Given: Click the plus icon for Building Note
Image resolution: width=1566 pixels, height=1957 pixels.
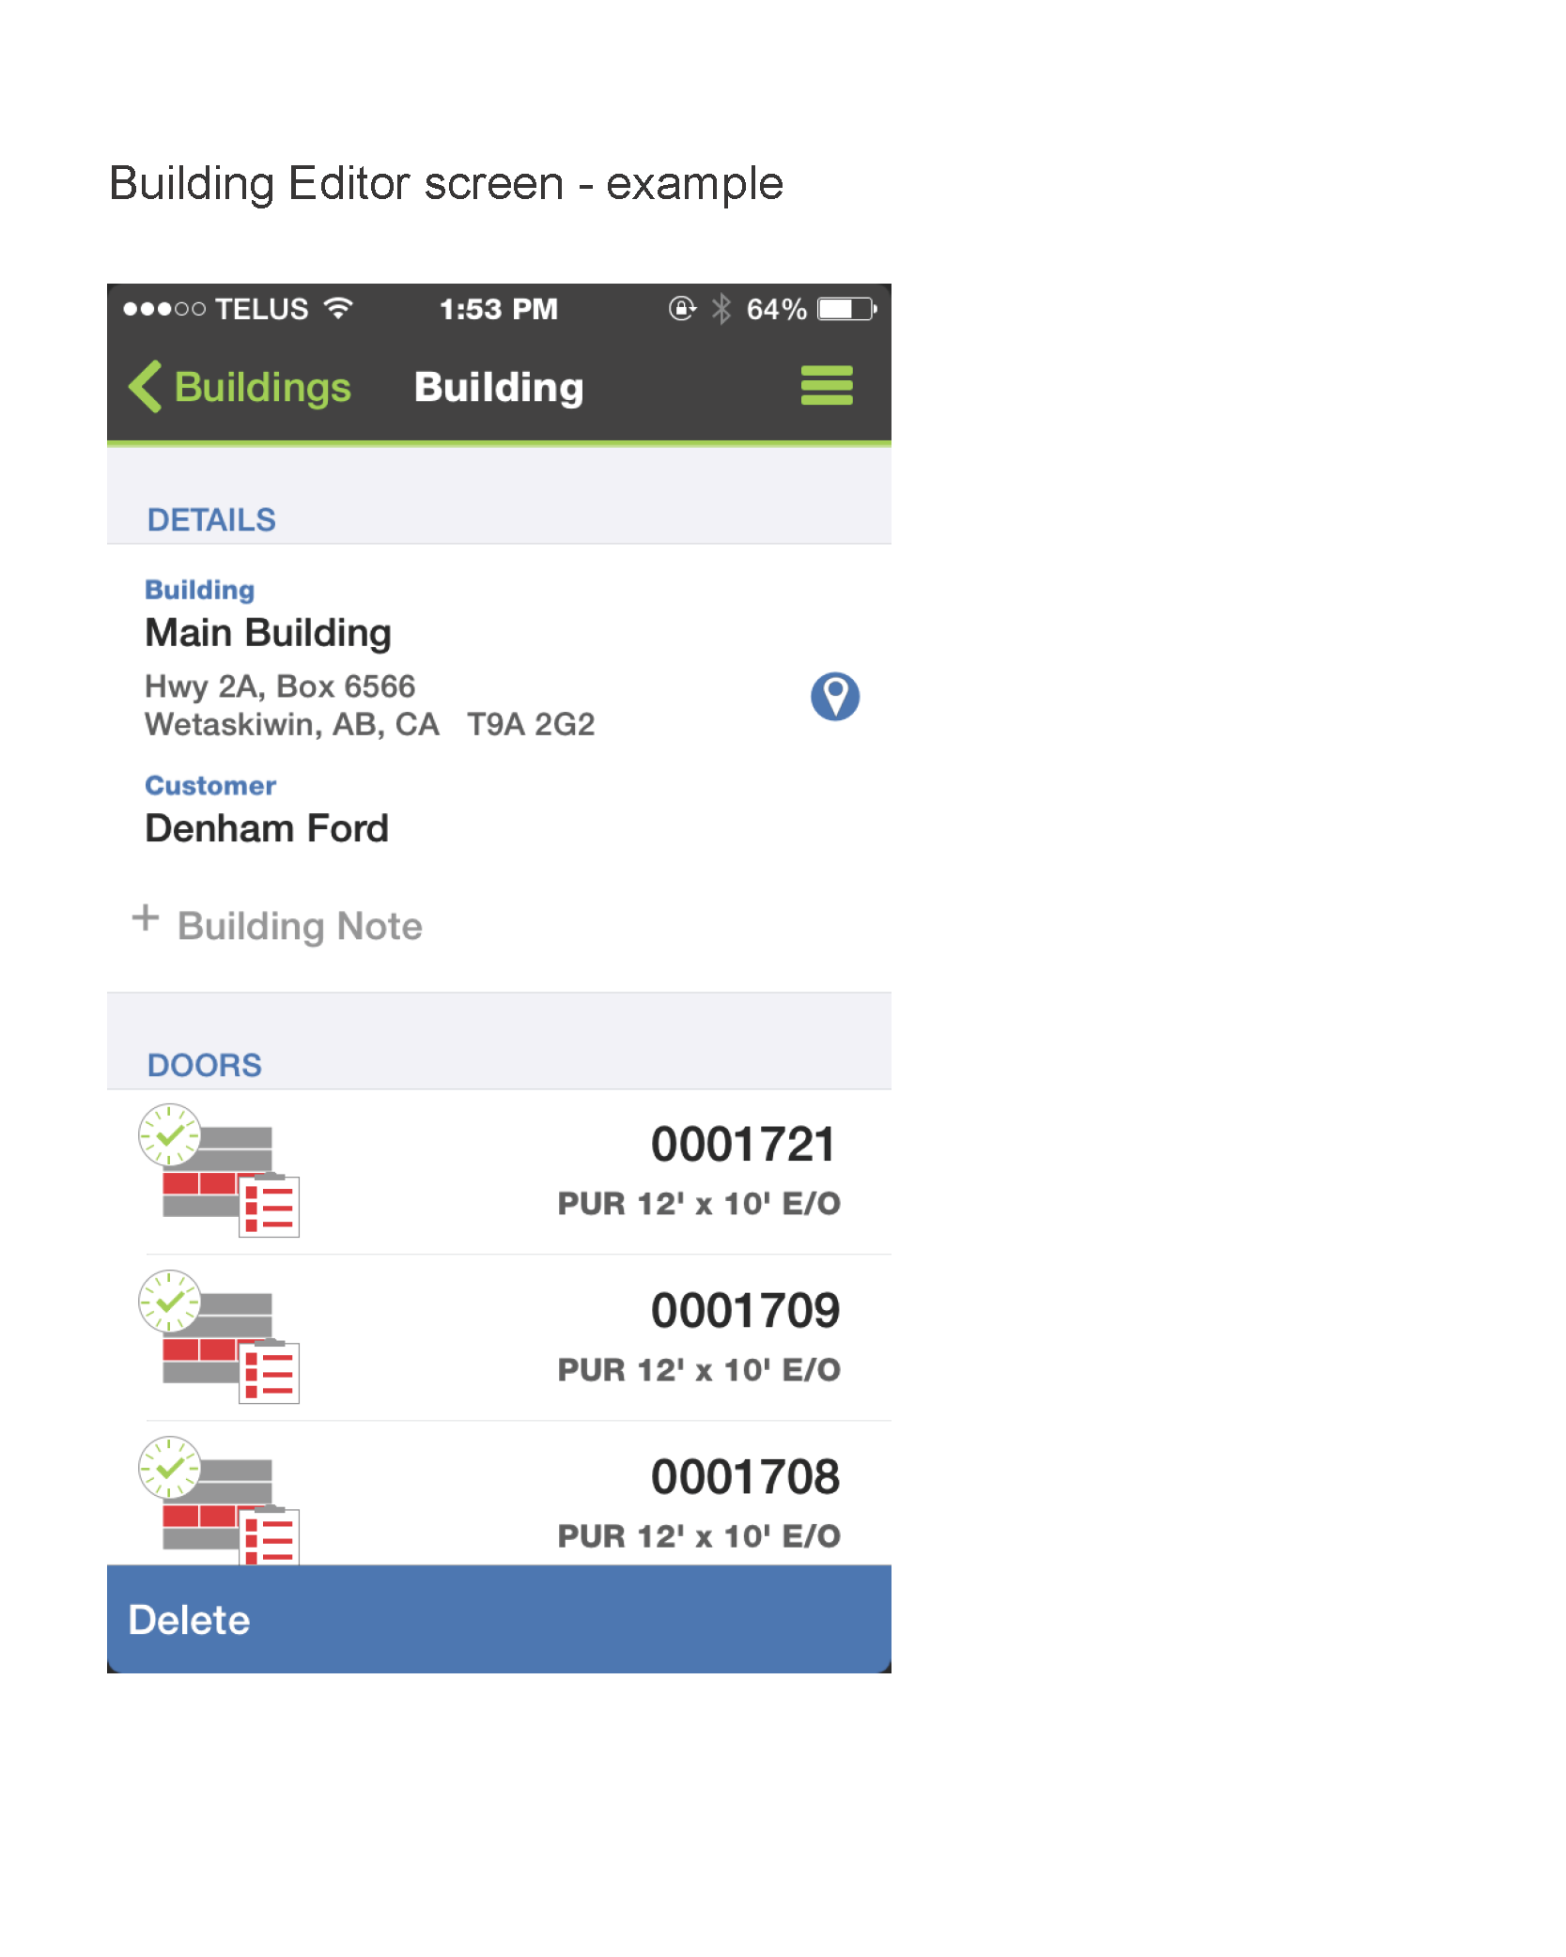Looking at the screenshot, I should [146, 918].
